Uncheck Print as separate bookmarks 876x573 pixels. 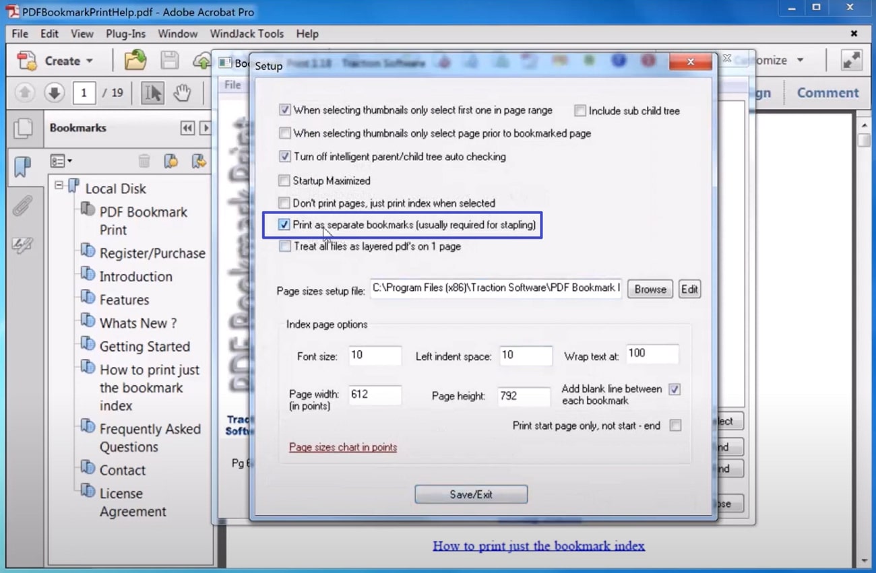pos(284,224)
